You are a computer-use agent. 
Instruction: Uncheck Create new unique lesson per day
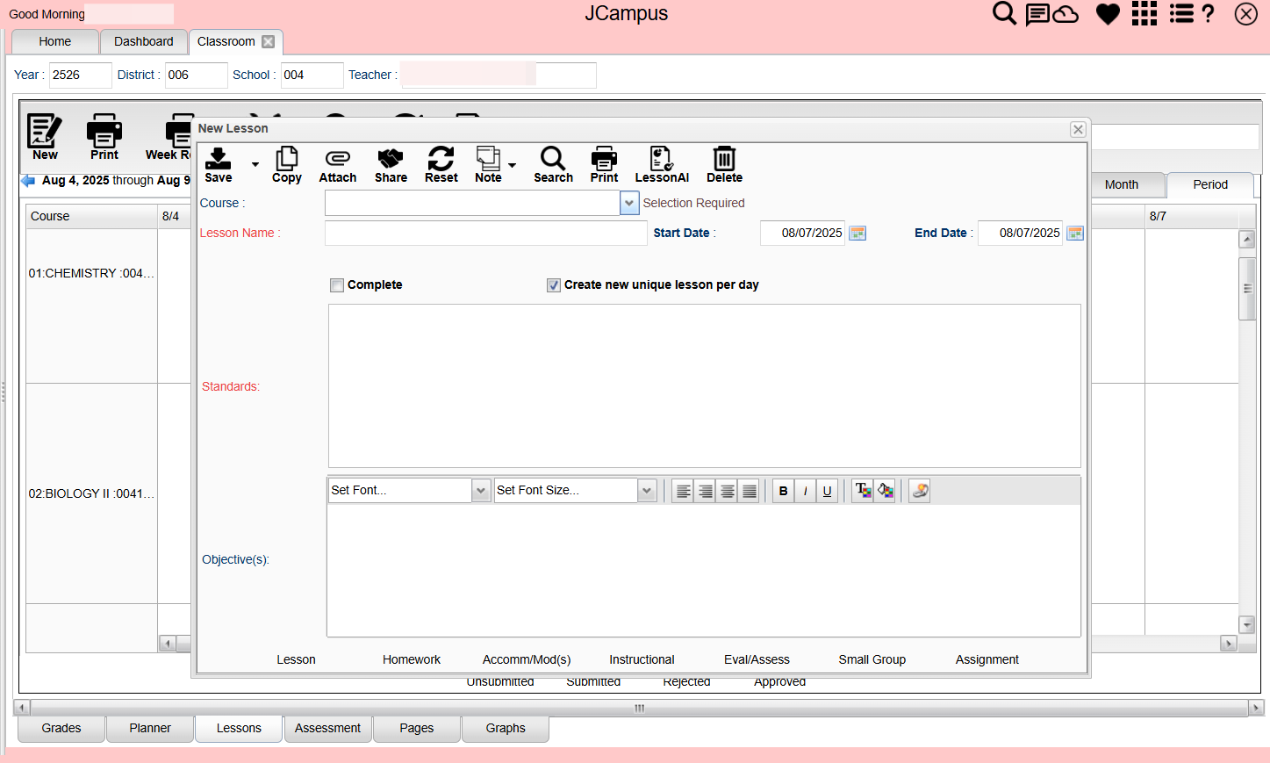pyautogui.click(x=554, y=285)
